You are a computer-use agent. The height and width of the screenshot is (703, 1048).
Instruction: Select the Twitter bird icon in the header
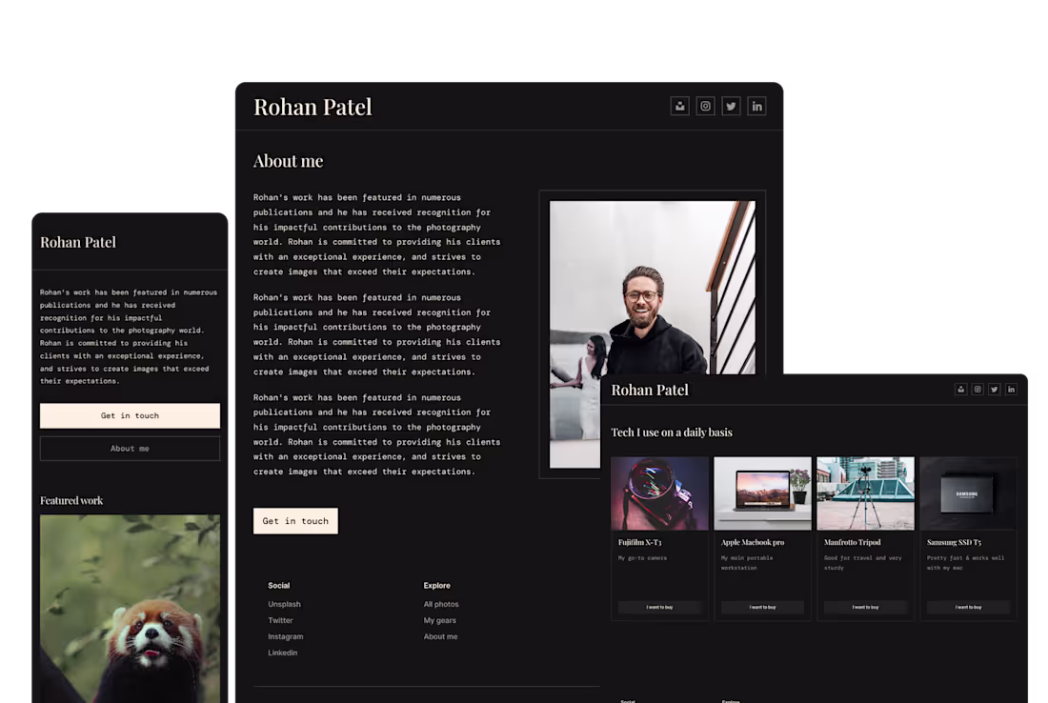tap(731, 106)
